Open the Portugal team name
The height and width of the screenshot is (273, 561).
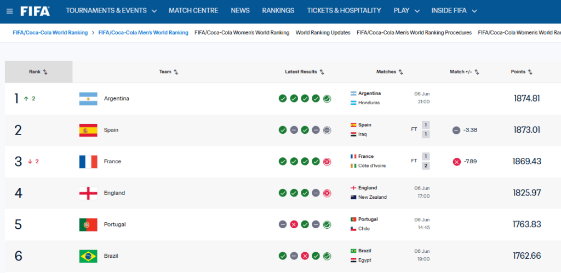[115, 224]
